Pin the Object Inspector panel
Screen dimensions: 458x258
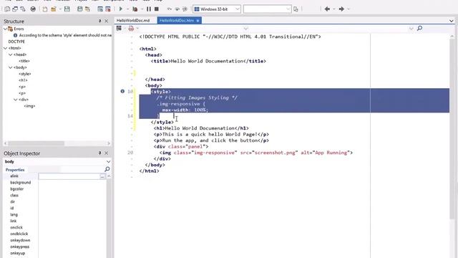[x=100, y=153]
